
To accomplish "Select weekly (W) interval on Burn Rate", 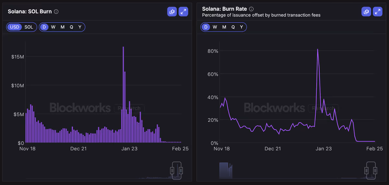I will coord(215,27).
